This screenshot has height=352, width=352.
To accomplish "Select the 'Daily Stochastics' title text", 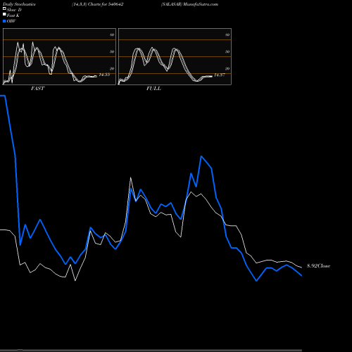I will (19, 4).
